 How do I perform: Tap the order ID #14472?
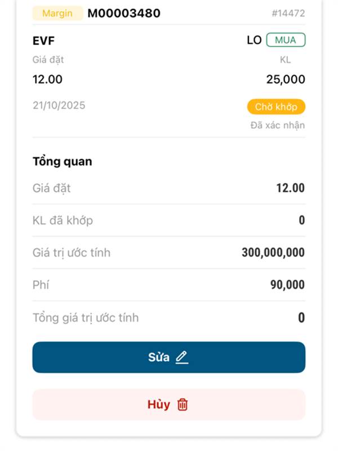(288, 13)
